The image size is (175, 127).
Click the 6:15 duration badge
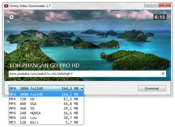coord(160,17)
